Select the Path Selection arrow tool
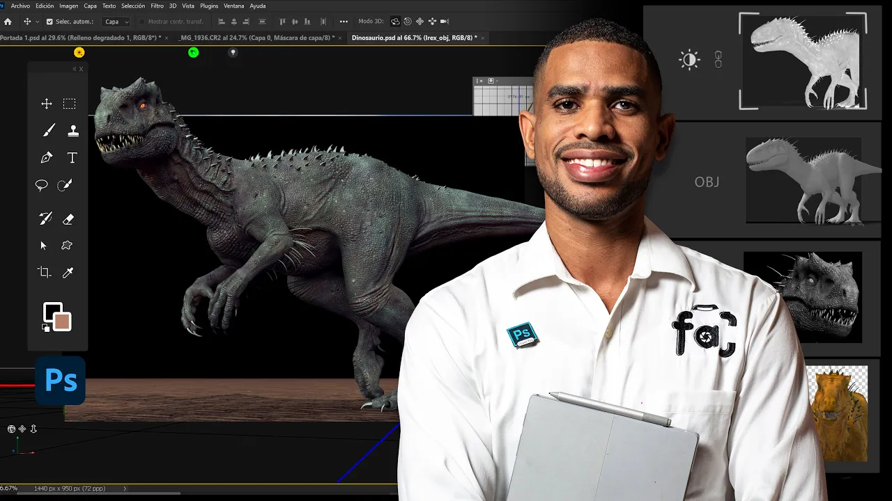The width and height of the screenshot is (892, 501). pyautogui.click(x=43, y=246)
